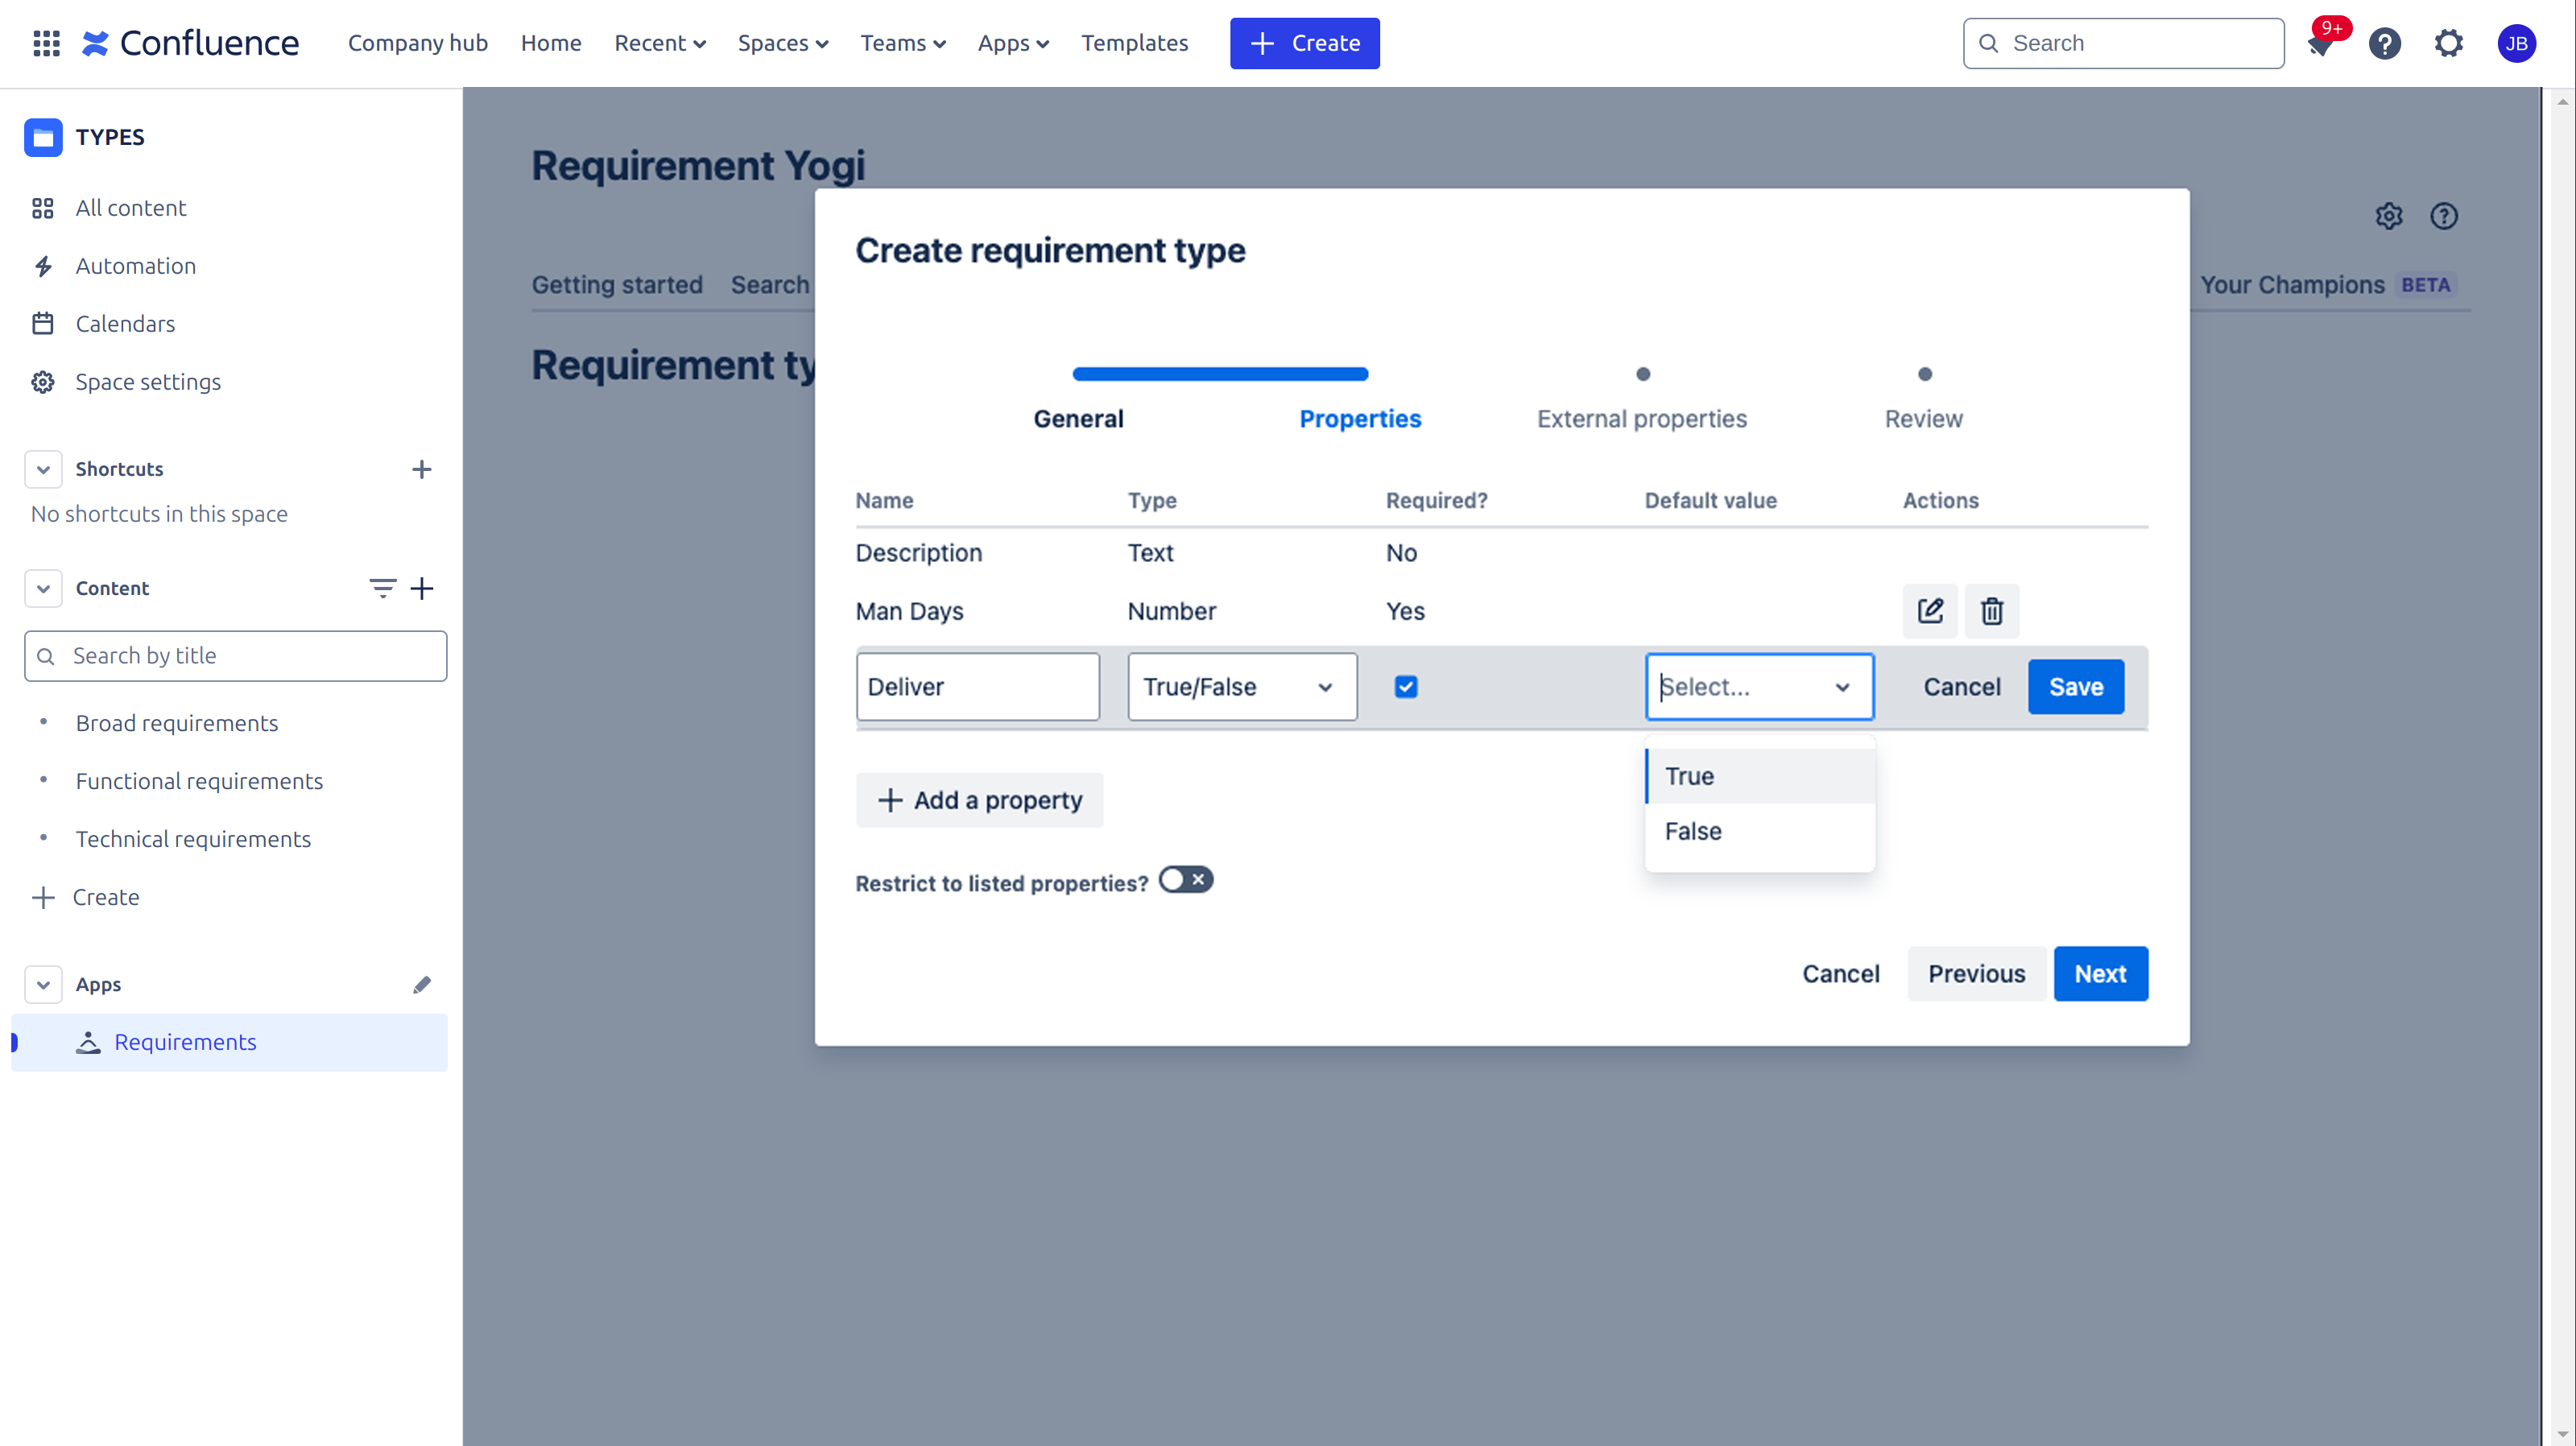
Task: Open Confluence settings gear in header
Action: pyautogui.click(x=2448, y=43)
